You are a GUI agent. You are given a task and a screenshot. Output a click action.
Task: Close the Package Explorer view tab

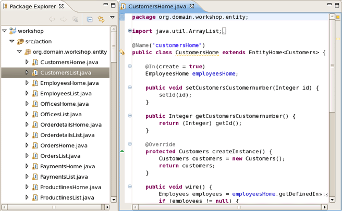point(62,6)
